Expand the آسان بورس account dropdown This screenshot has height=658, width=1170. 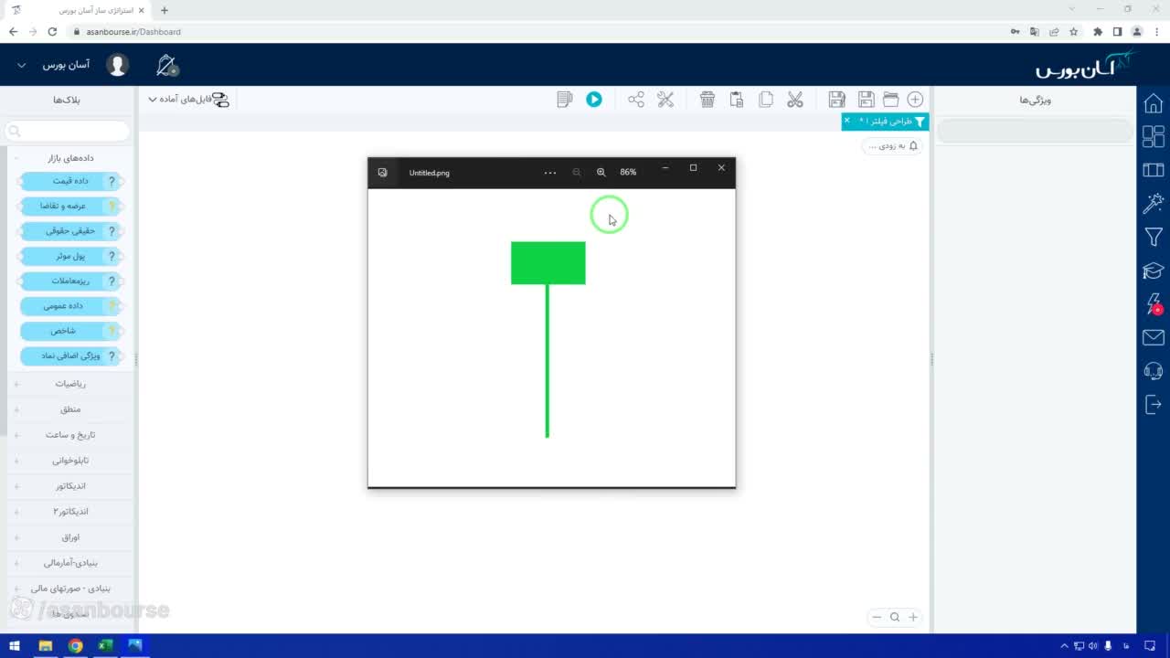pos(22,66)
